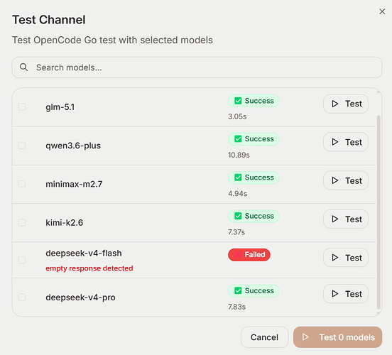
Task: Run Test for deepseek-v4-pro
Action: [346, 294]
